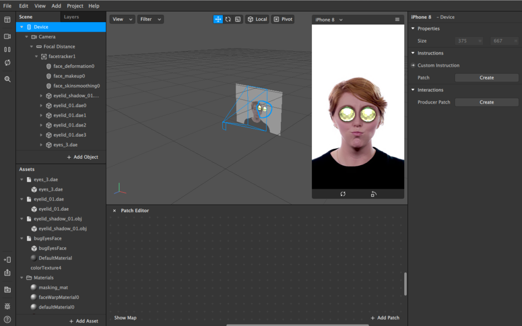Viewport: 522px width, 326px height.
Task: Click the layout panel icon in left sidebar
Action: point(7,20)
